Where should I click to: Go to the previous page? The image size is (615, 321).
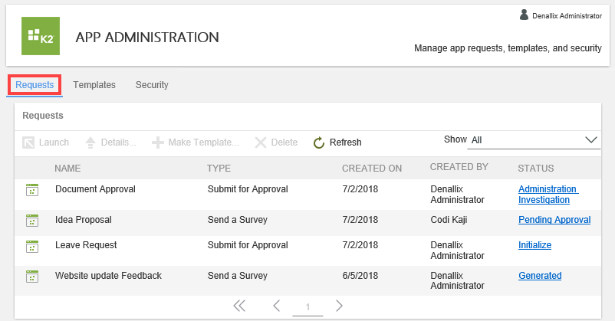[x=277, y=306]
